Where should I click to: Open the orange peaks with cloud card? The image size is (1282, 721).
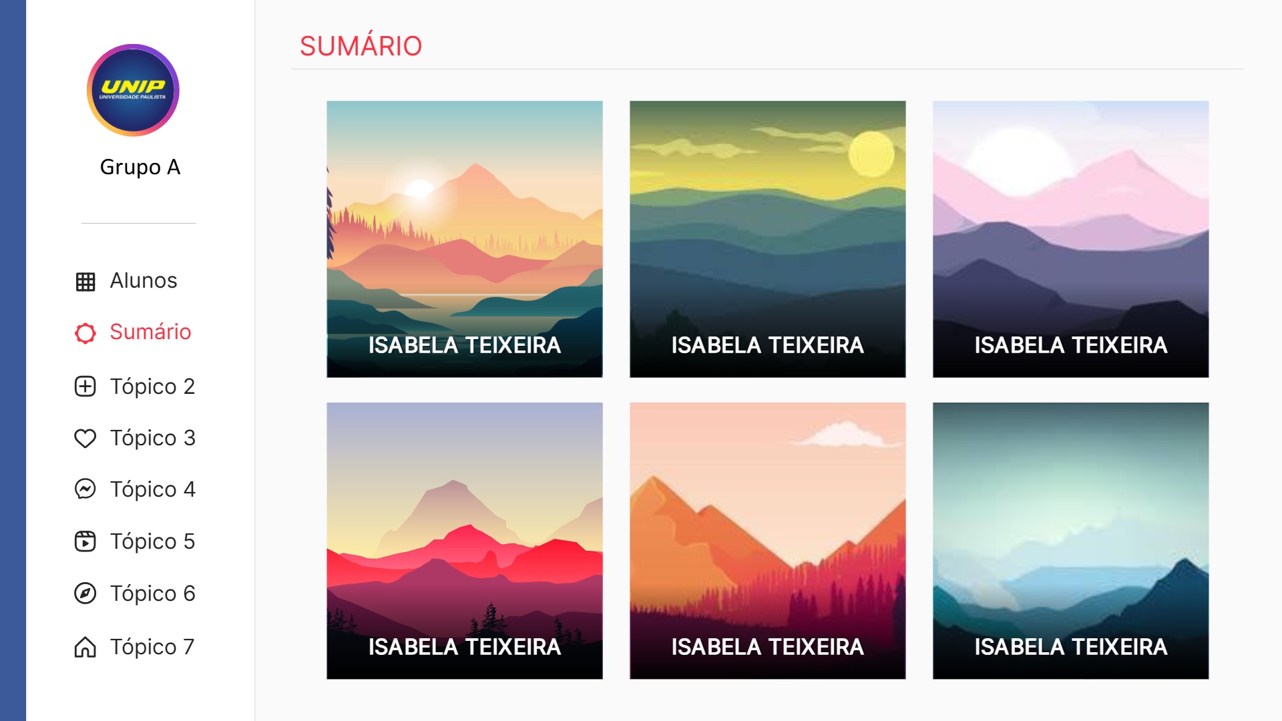(x=768, y=541)
